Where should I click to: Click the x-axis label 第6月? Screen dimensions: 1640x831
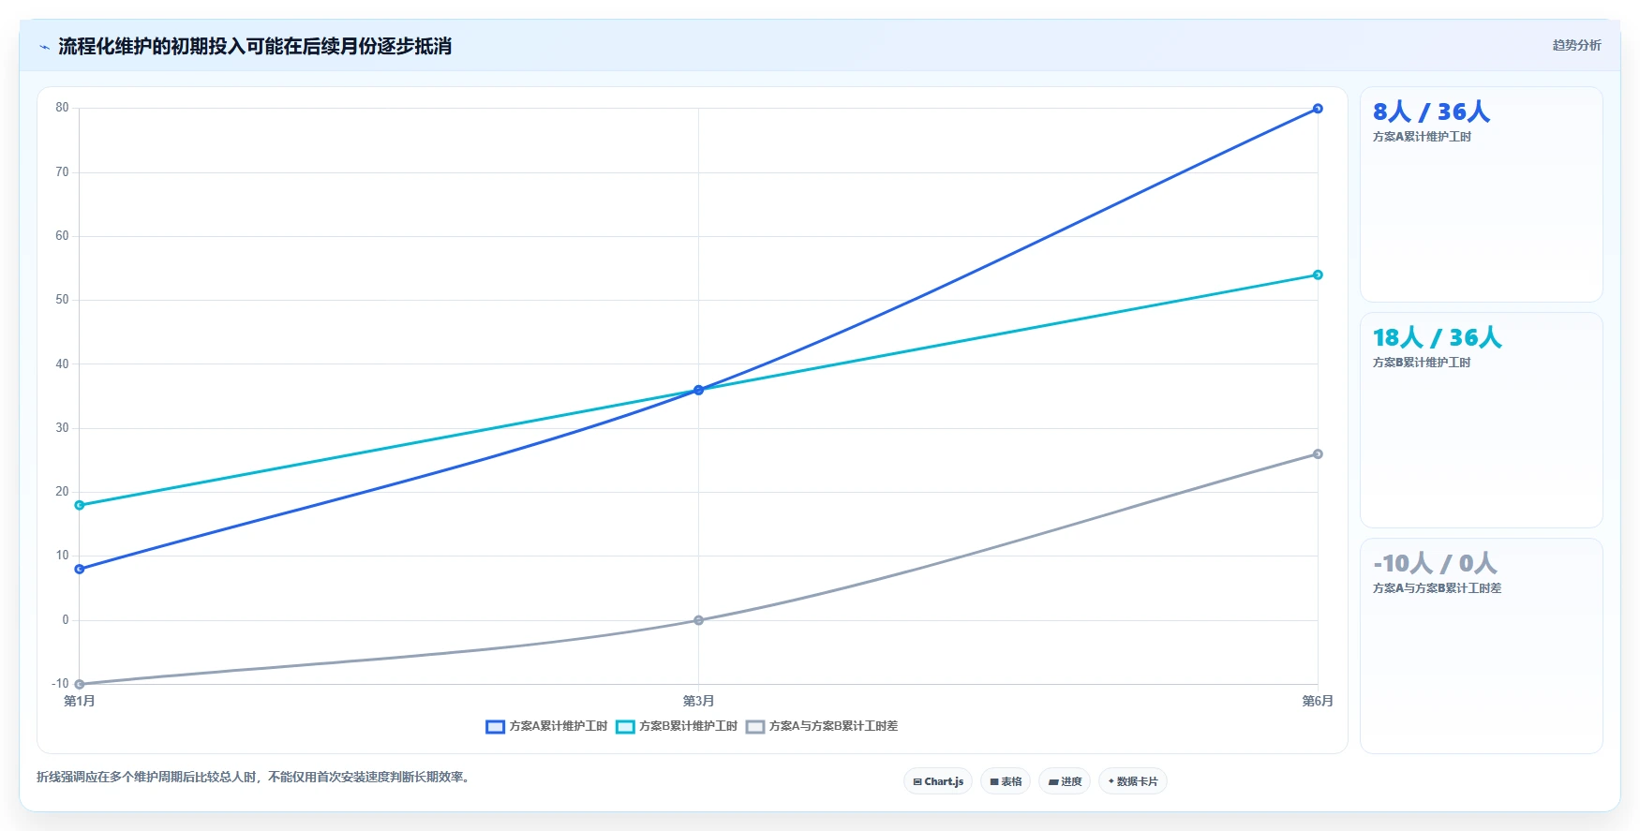[1318, 701]
